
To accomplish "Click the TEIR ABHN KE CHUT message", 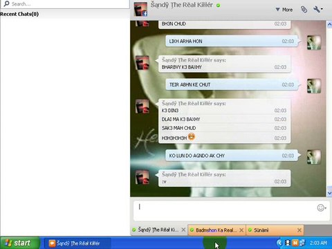I will [232, 84].
